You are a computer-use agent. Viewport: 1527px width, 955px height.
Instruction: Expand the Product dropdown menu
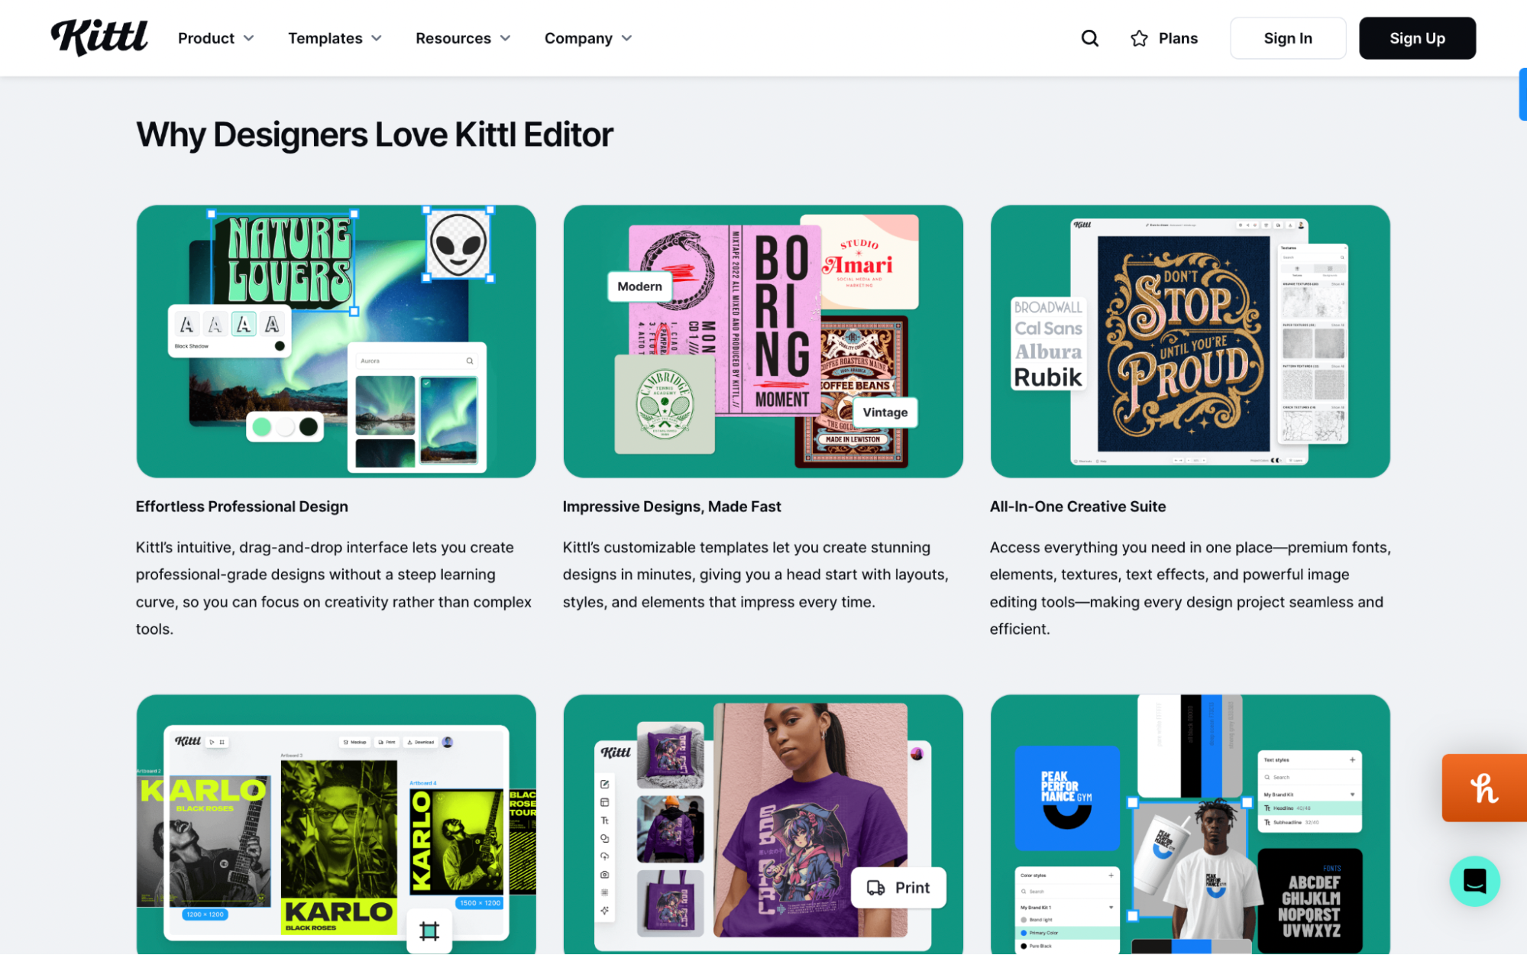coord(216,38)
